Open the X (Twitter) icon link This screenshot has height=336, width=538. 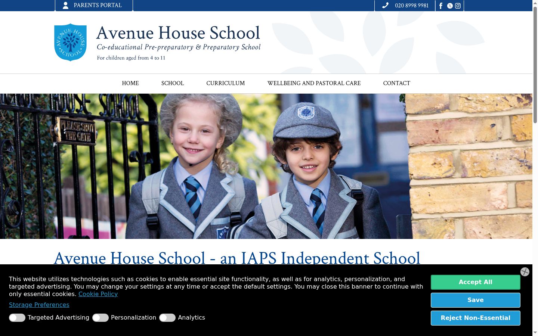pyautogui.click(x=450, y=6)
